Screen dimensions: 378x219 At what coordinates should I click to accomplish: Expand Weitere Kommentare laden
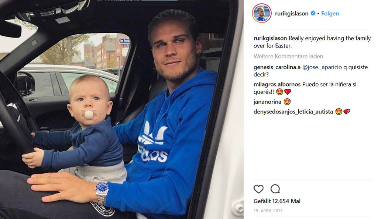tap(288, 56)
